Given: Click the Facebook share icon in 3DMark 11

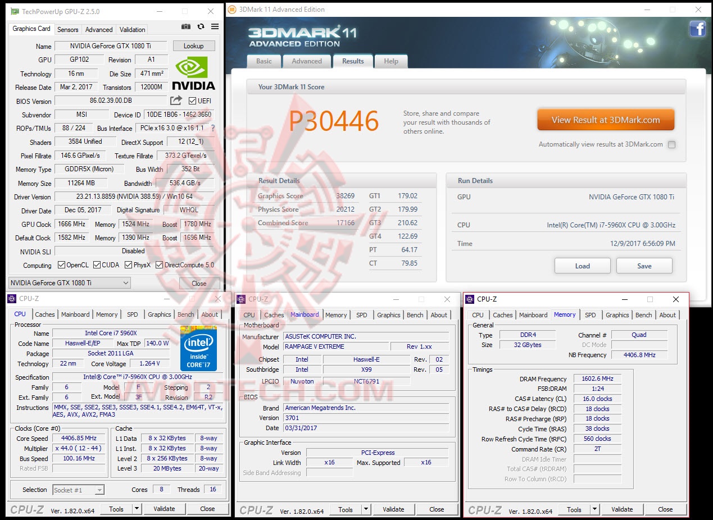Looking at the screenshot, I should coord(698,29).
